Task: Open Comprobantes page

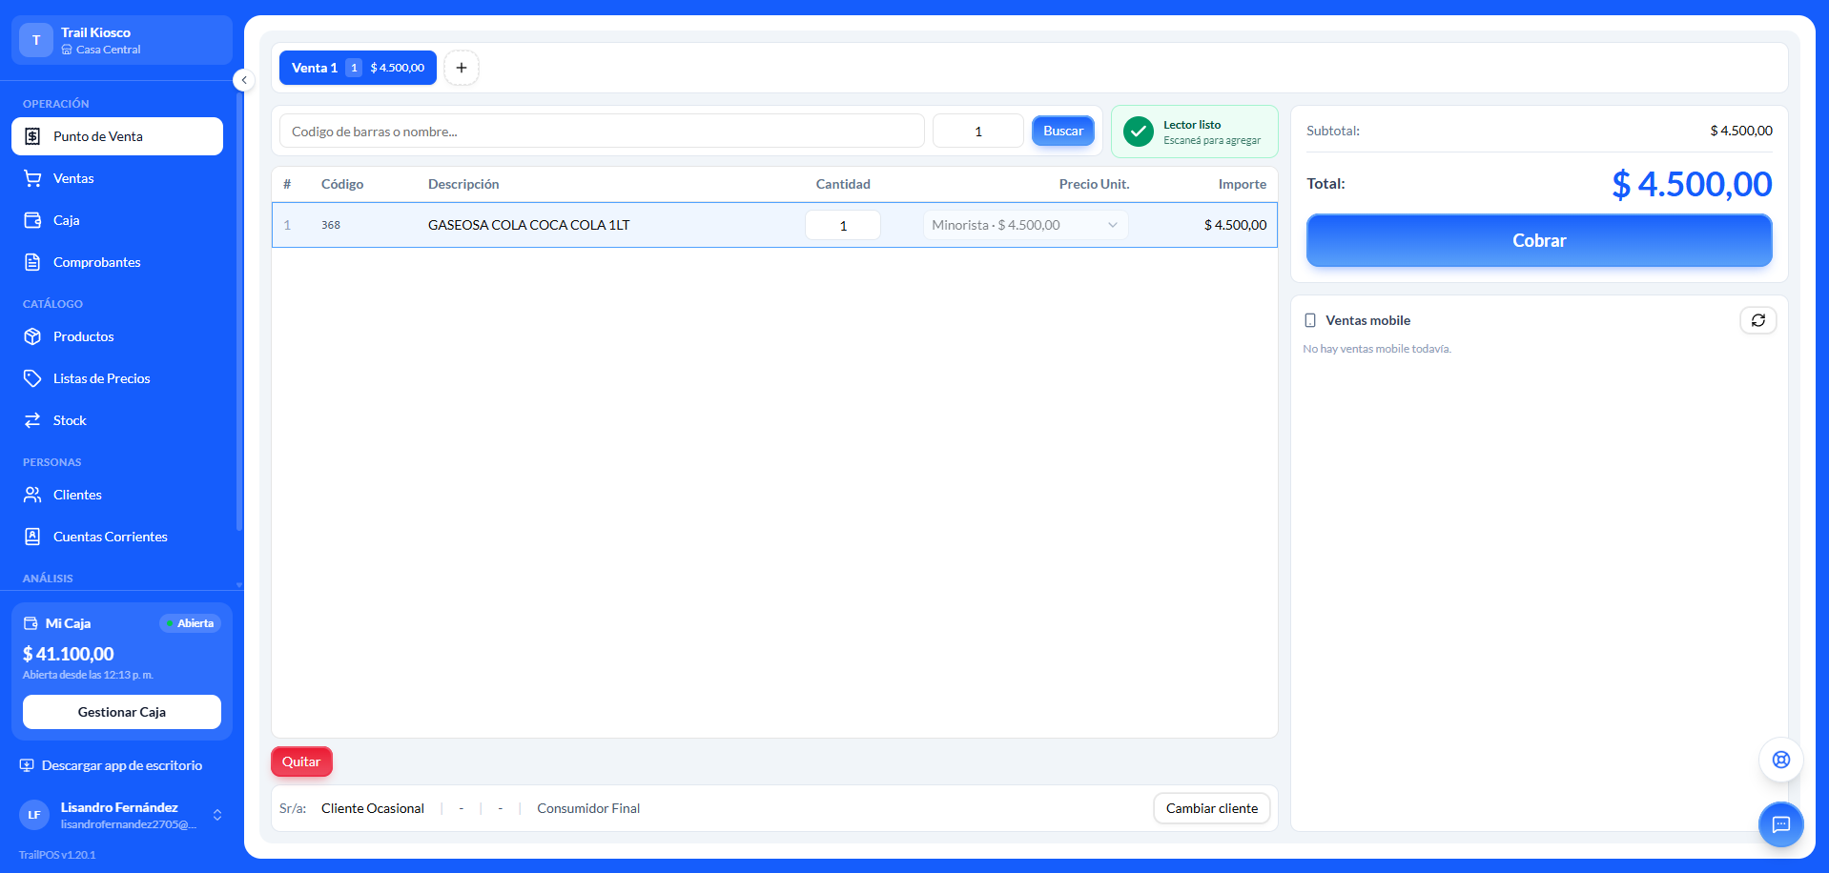Action: (117, 262)
